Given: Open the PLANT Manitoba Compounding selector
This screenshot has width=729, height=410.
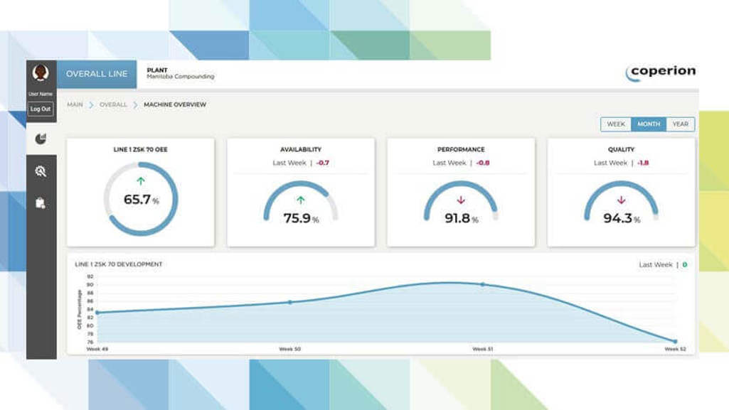Looking at the screenshot, I should tap(180, 74).
